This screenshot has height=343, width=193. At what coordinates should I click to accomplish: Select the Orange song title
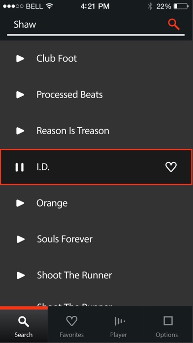coord(52,204)
